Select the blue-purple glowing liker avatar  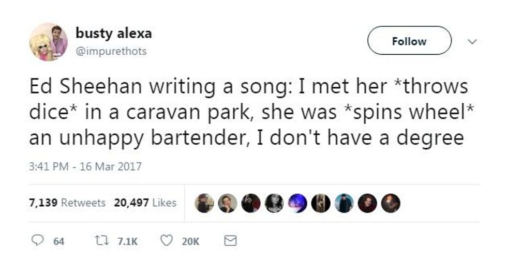coord(296,203)
